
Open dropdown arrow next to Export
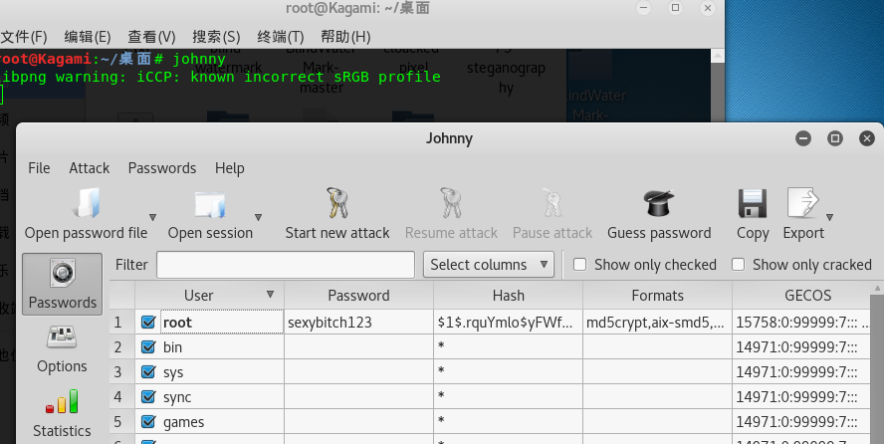pyautogui.click(x=829, y=217)
